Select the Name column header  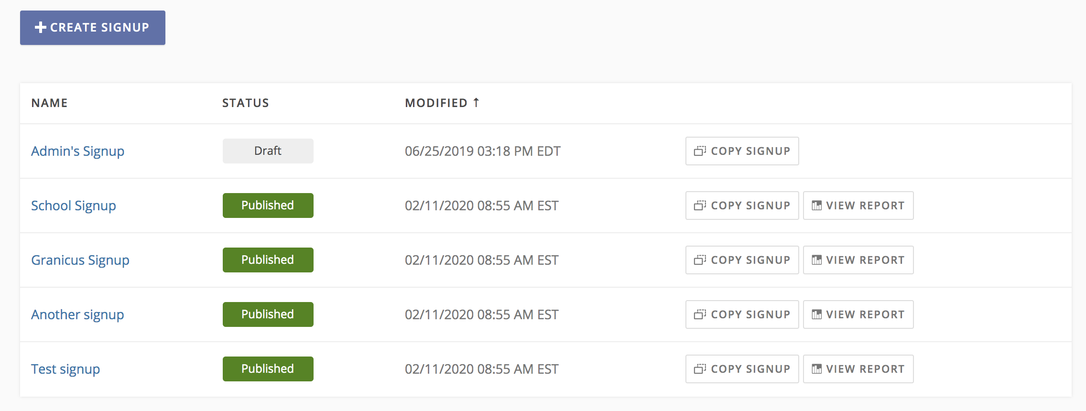tap(49, 103)
